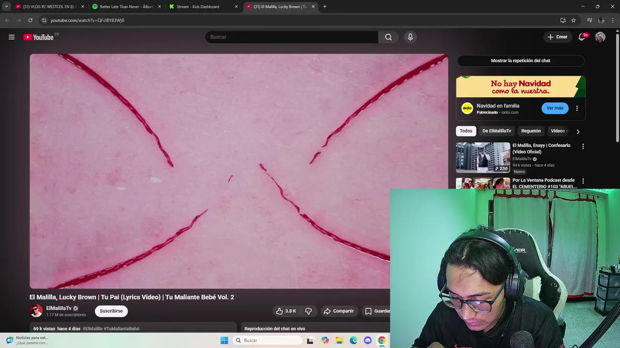Click the 'Suscribirse' button
The height and width of the screenshot is (348, 620).
click(111, 311)
